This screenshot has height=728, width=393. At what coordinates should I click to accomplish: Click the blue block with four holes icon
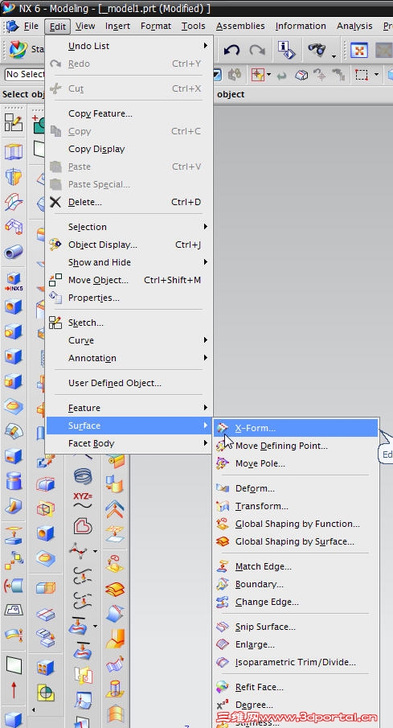click(x=46, y=668)
